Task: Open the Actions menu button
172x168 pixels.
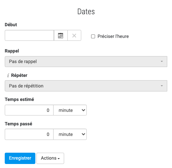Action: tap(50, 158)
